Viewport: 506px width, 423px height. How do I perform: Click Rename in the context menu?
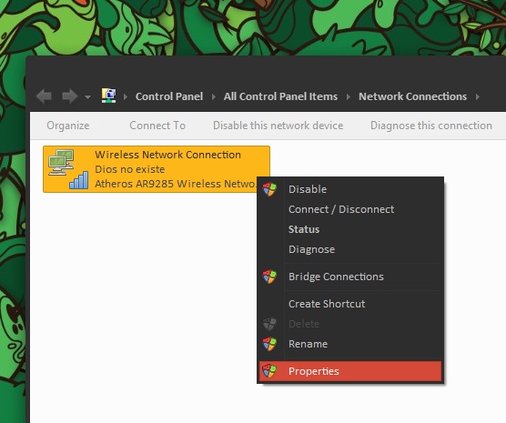350,344
